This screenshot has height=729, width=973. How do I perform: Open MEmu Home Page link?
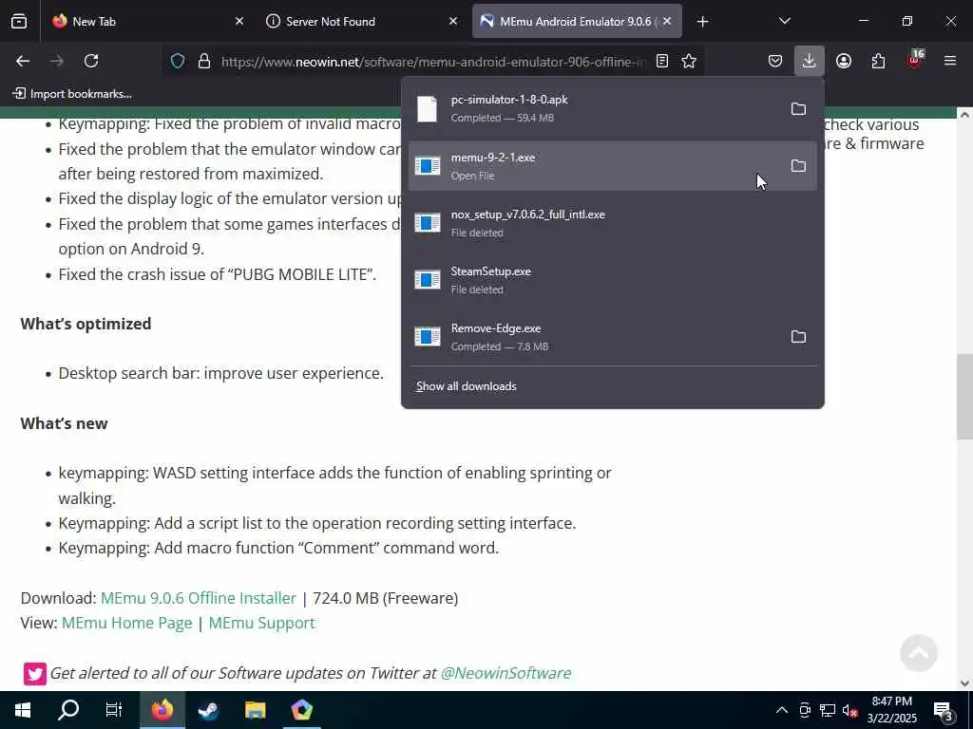pyautogui.click(x=126, y=623)
